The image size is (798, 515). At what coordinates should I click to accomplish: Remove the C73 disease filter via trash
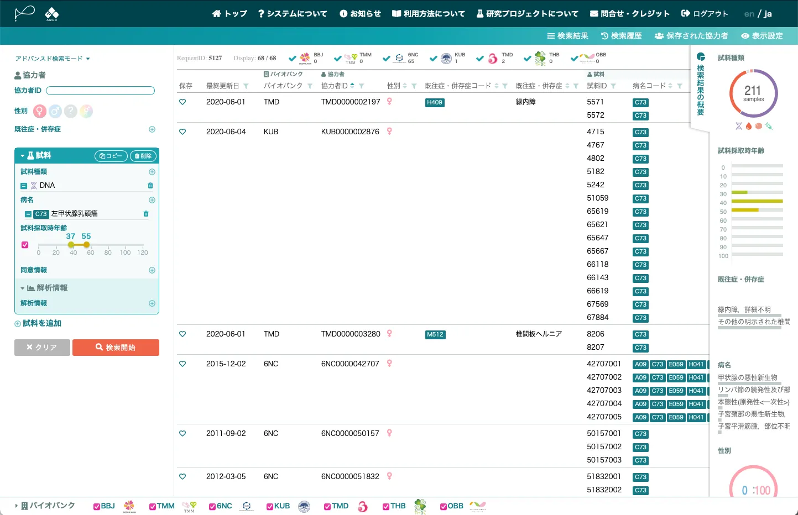click(x=146, y=214)
